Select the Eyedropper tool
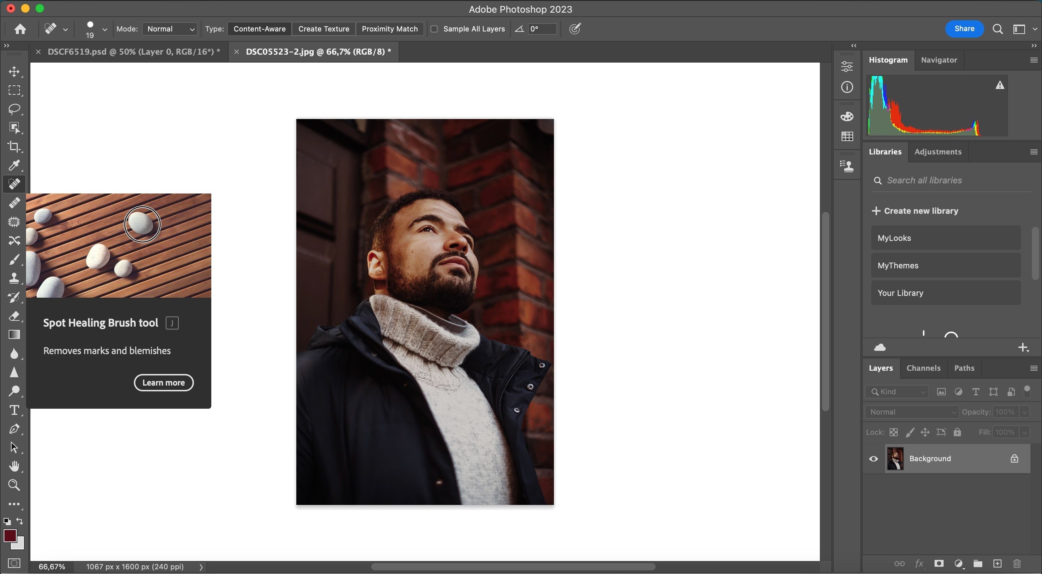 [x=14, y=165]
